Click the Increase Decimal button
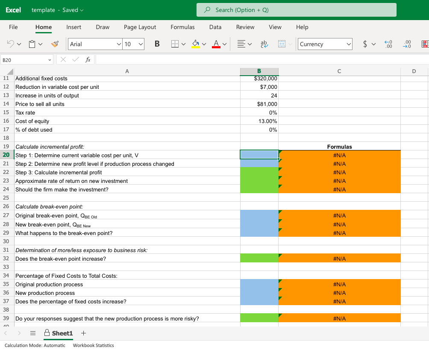This screenshot has height=350, width=429. click(389, 44)
